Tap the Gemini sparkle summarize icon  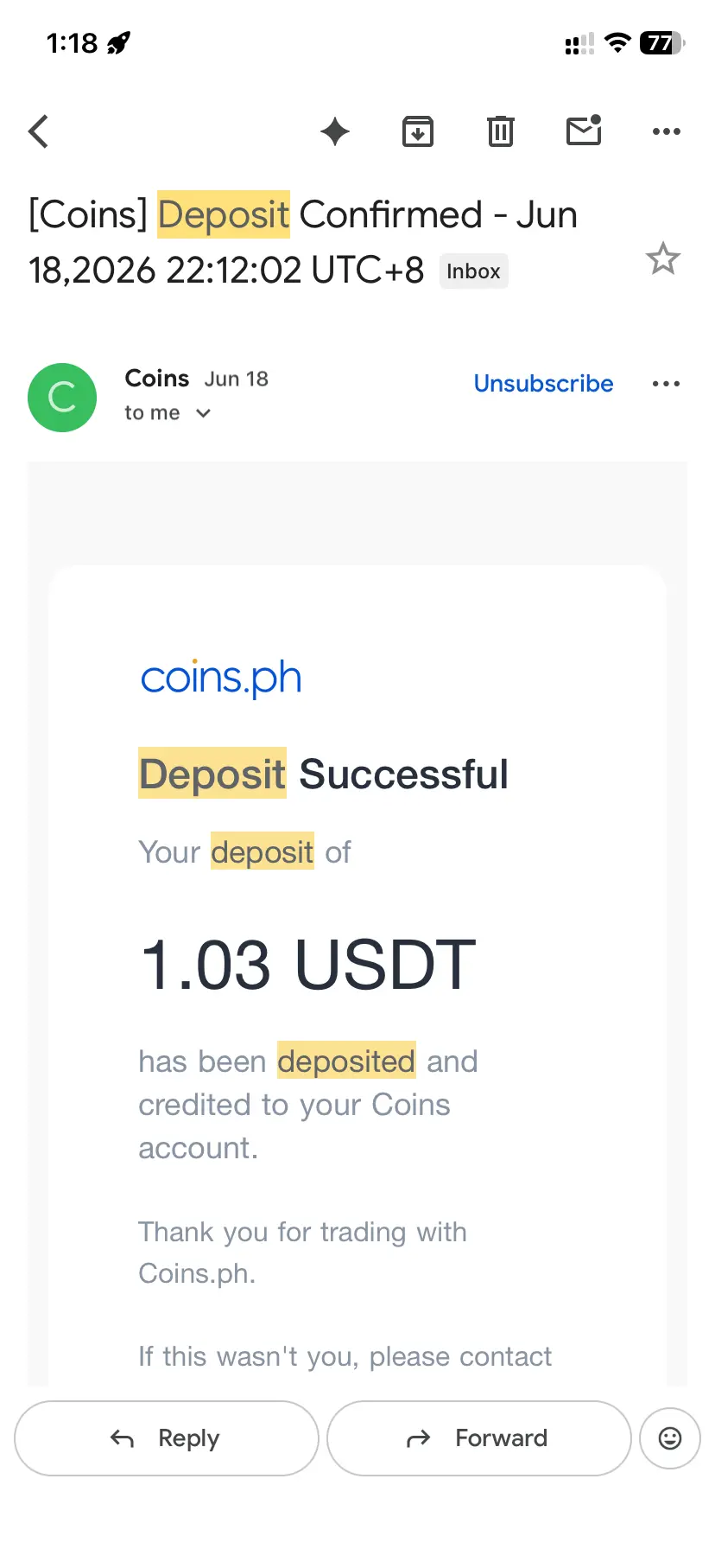point(335,131)
